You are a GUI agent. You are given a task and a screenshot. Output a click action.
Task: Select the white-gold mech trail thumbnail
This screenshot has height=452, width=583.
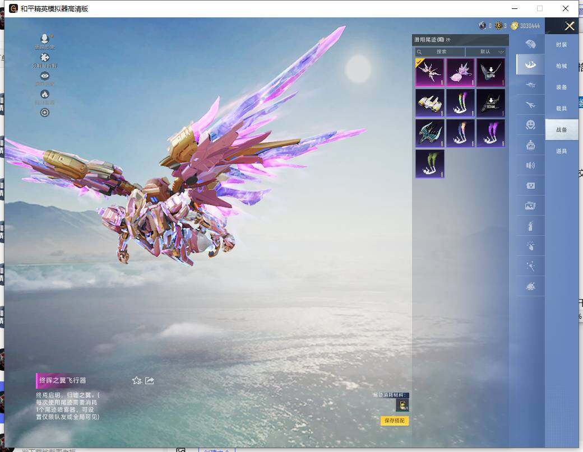430,103
